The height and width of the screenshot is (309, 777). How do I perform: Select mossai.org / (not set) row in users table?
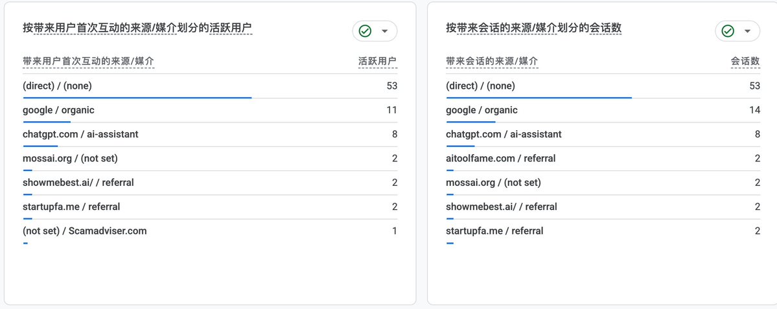(x=210, y=159)
